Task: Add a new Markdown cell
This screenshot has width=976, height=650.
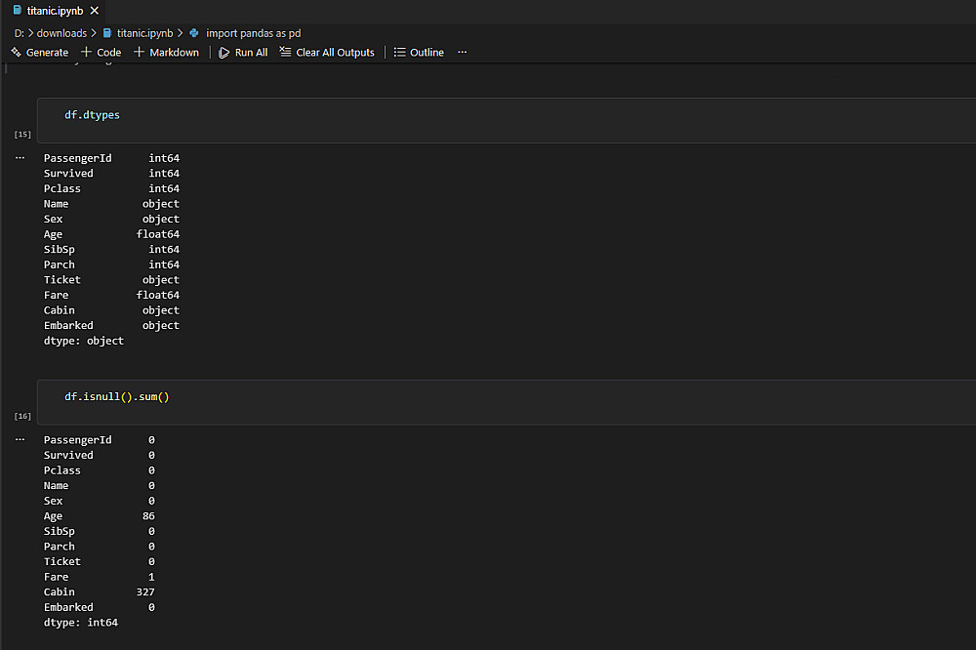Action: pyautogui.click(x=166, y=53)
